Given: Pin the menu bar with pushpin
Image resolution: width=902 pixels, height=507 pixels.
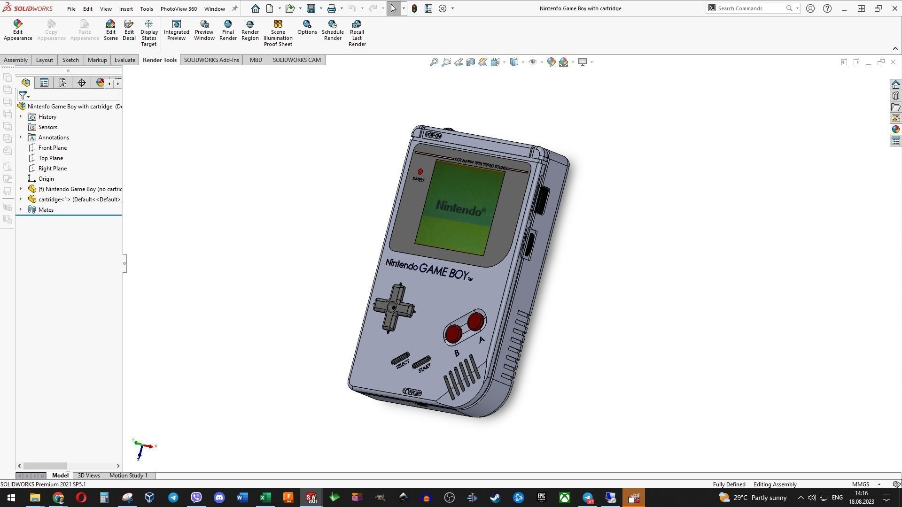Looking at the screenshot, I should tap(235, 8).
